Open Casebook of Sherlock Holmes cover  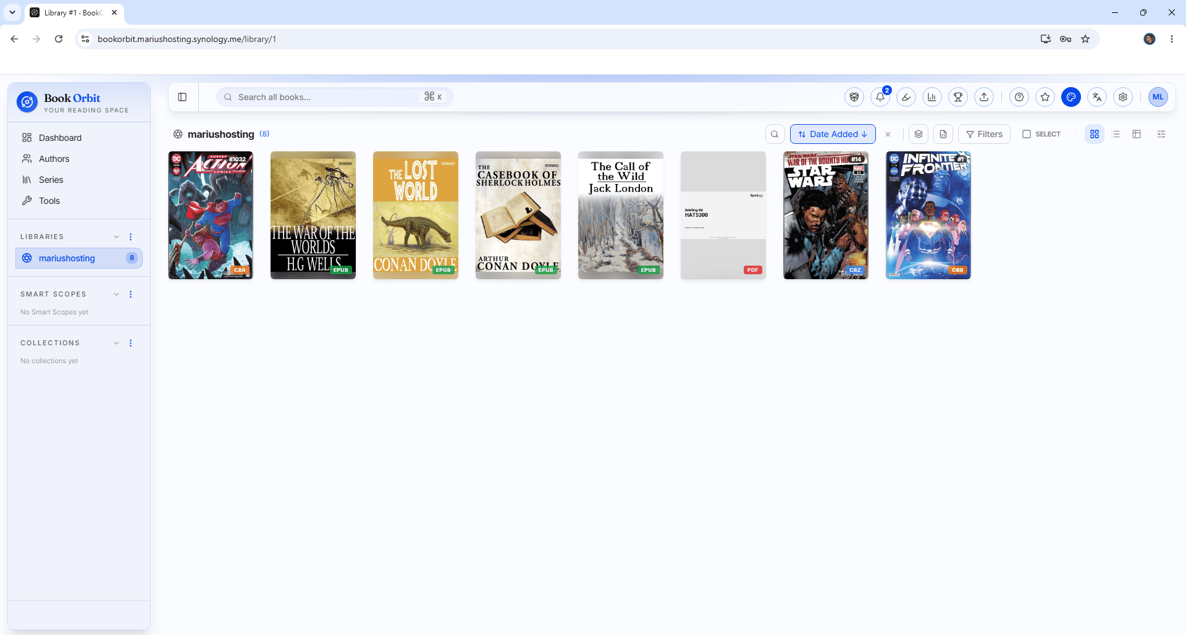click(x=518, y=215)
